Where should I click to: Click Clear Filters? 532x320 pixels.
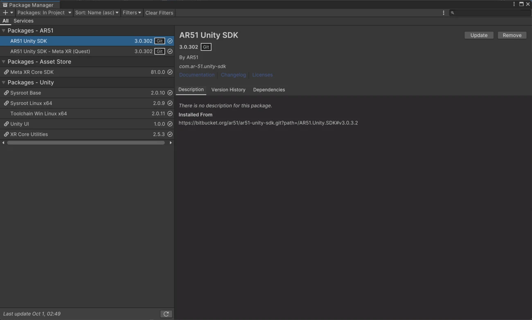(x=159, y=13)
